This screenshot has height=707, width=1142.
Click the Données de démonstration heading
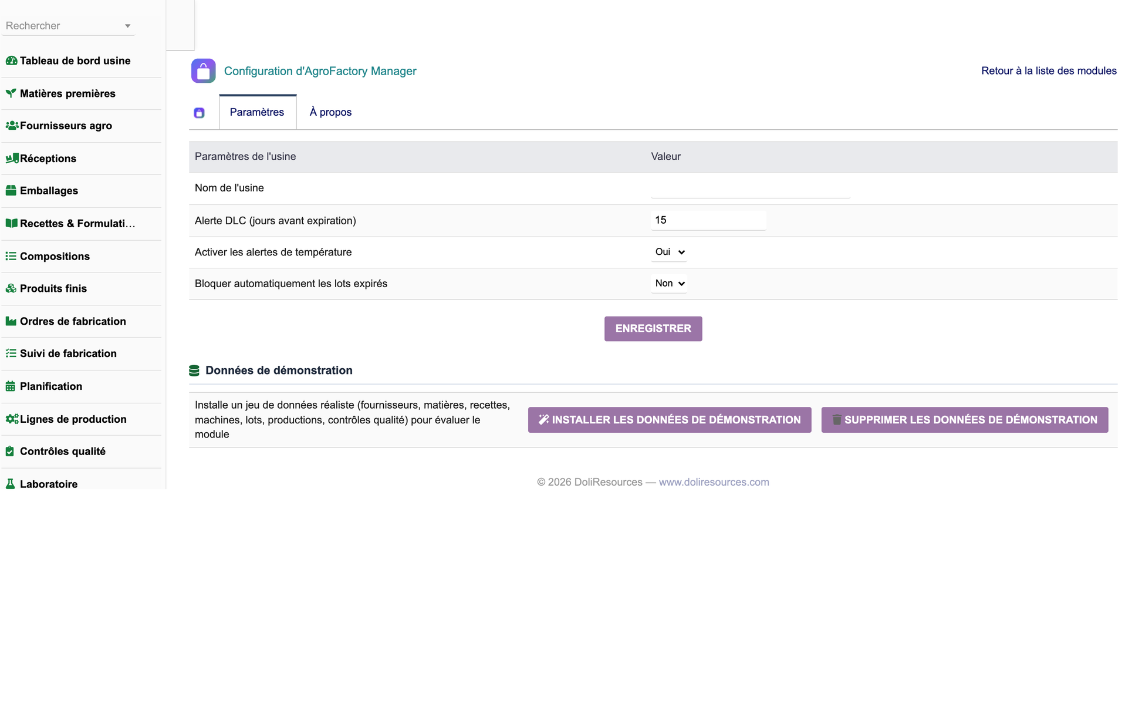(x=279, y=371)
